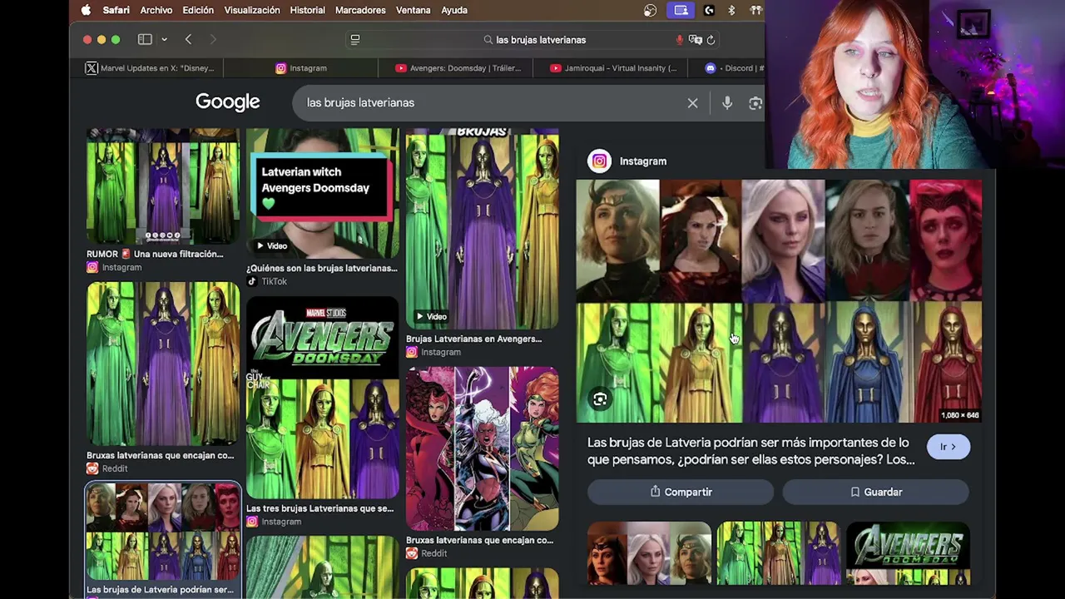1065x599 pixels.
Task: Open the RUMOR Una nueva filtración result
Action: click(163, 186)
